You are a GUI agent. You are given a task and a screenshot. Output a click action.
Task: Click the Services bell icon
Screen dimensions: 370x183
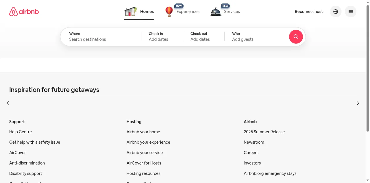[x=216, y=12]
